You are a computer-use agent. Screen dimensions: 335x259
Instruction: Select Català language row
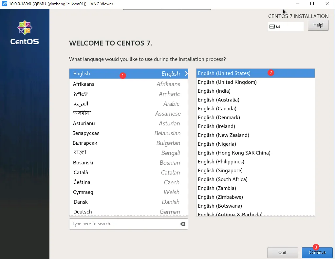pyautogui.click(x=129, y=173)
